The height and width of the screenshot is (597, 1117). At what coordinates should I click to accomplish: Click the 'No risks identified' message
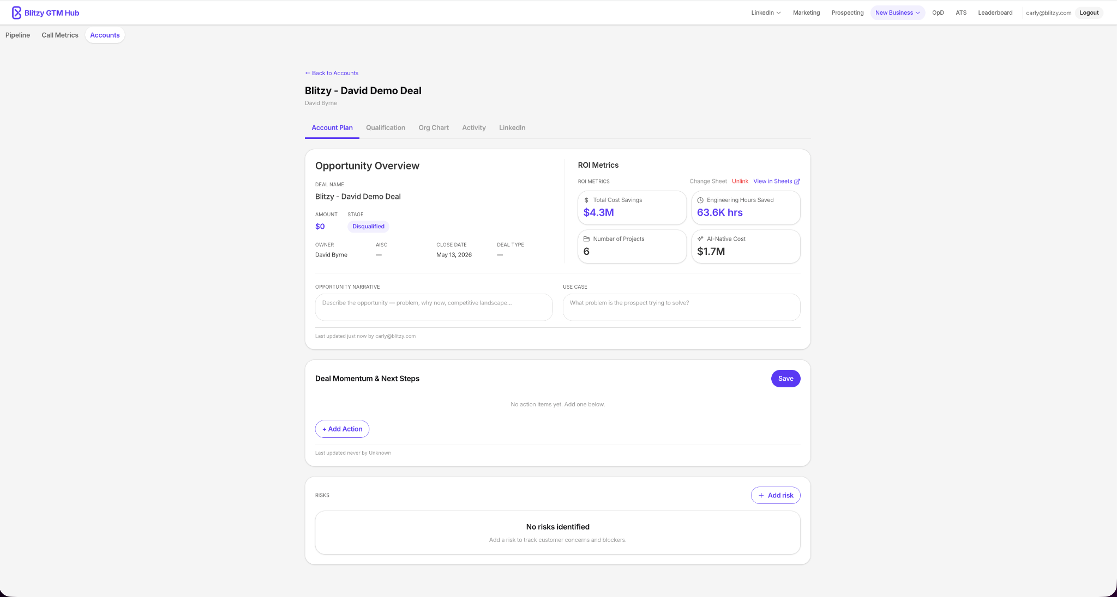(x=557, y=527)
